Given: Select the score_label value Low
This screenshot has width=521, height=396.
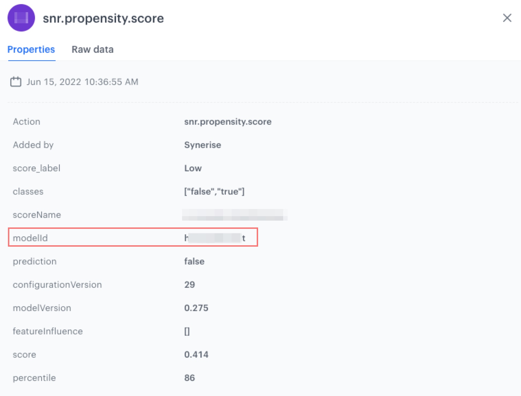Looking at the screenshot, I should (193, 168).
